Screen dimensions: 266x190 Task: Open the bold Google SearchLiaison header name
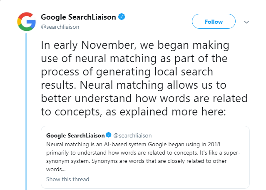tap(79, 17)
